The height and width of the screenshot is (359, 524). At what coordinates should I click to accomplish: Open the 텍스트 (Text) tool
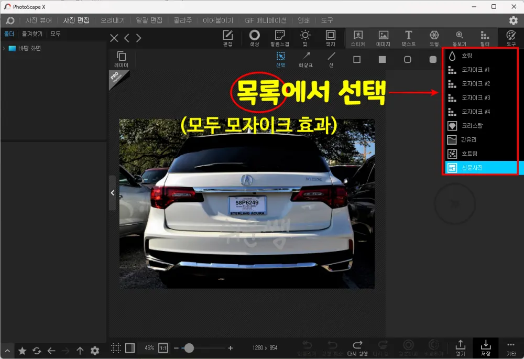(409, 37)
